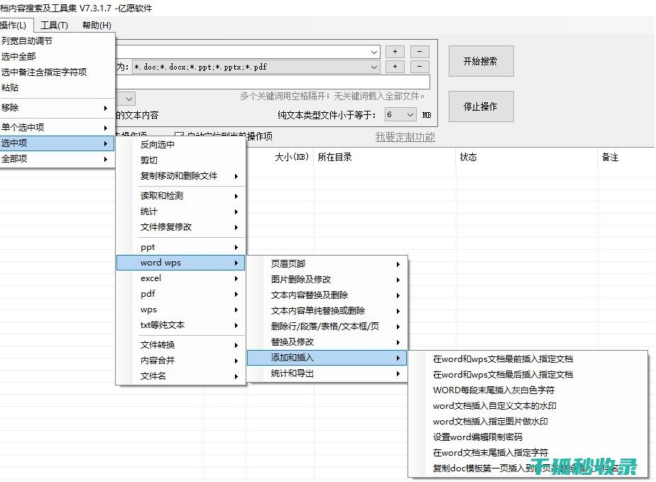
Task: Open 页眉页脚 submenu
Action: tap(327, 264)
